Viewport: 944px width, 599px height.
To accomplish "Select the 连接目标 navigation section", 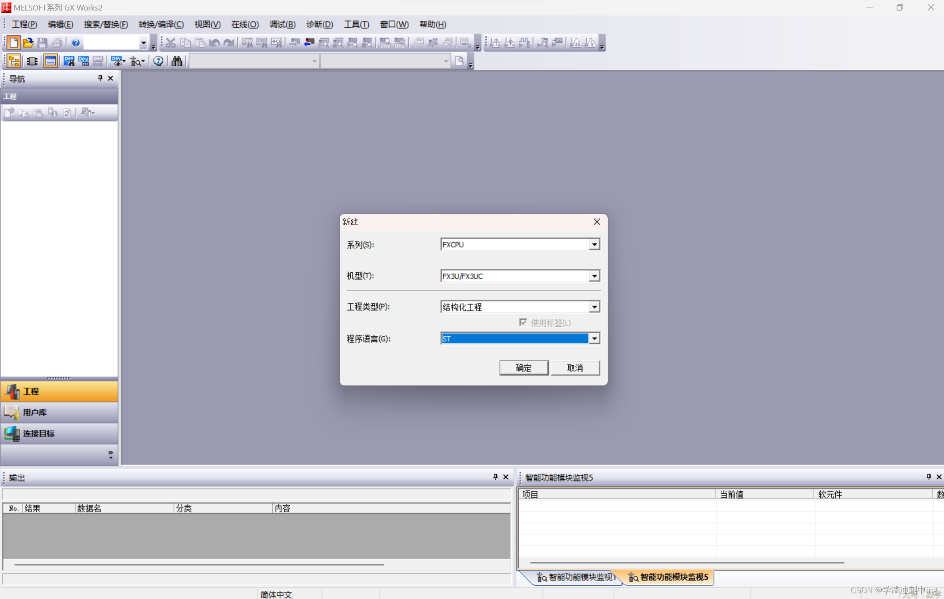I will 39,433.
